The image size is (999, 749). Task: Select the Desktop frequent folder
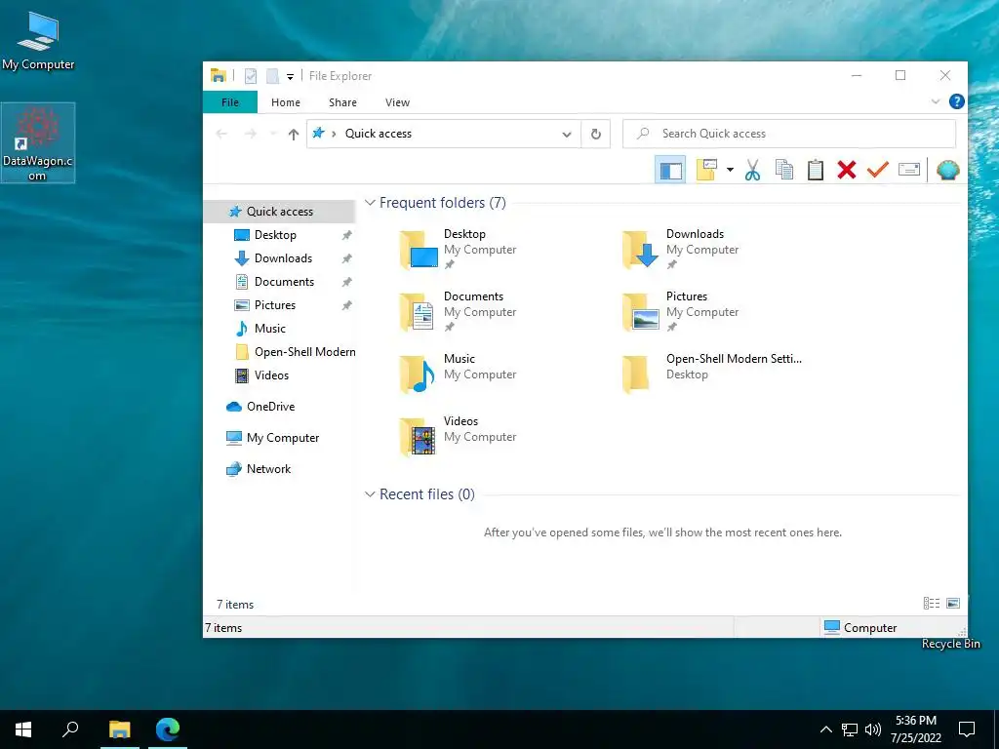pos(460,249)
